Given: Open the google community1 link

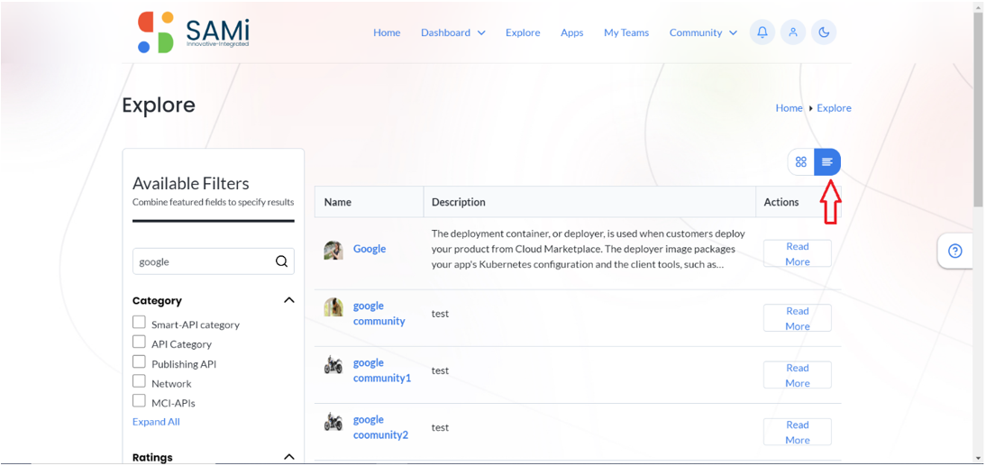Looking at the screenshot, I should click(382, 370).
